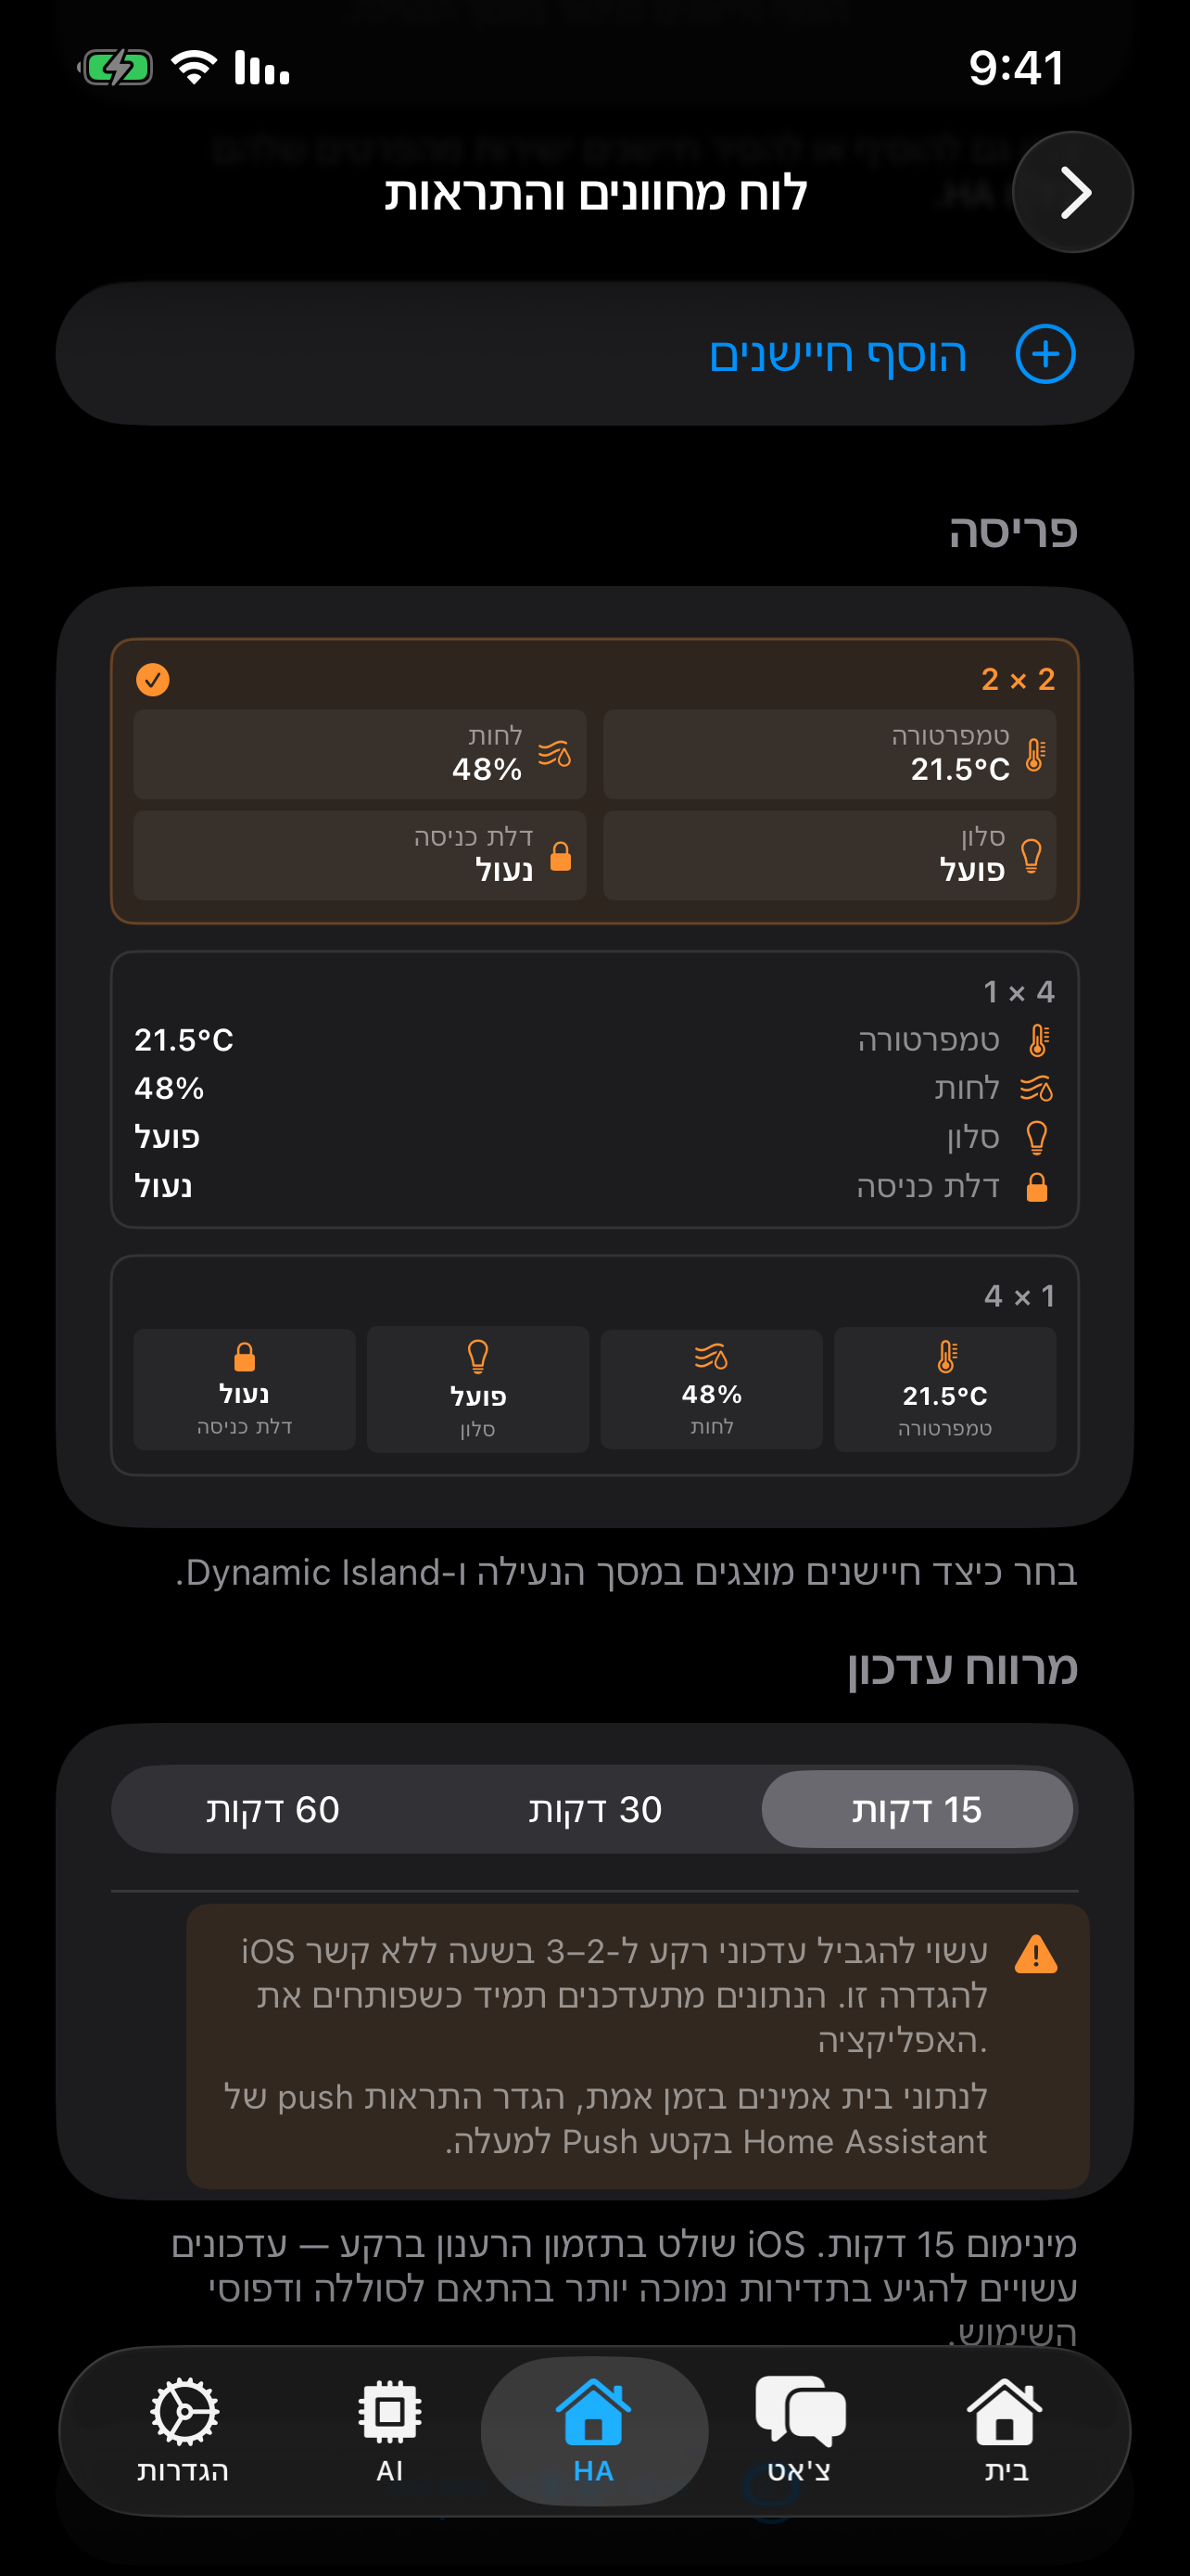This screenshot has width=1190, height=2576.
Task: Select the 4×1 layout card
Action: [x=596, y=1296]
